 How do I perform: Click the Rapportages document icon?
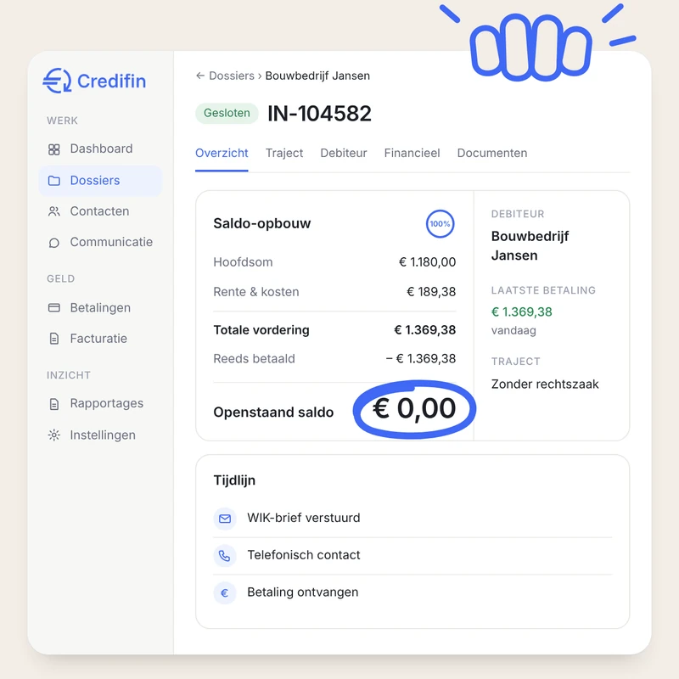[54, 404]
